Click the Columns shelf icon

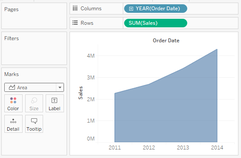pos(75,8)
